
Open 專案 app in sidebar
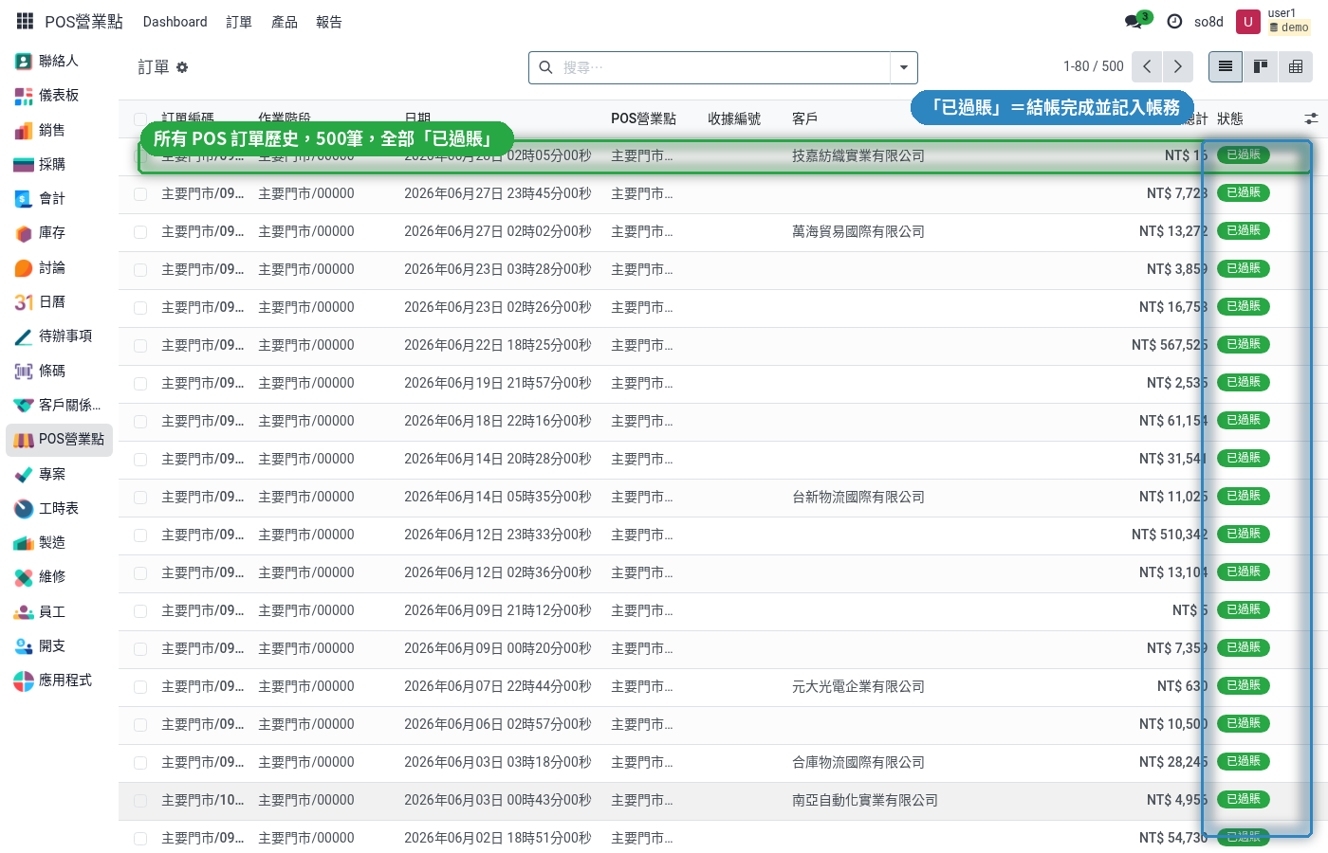pos(59,474)
